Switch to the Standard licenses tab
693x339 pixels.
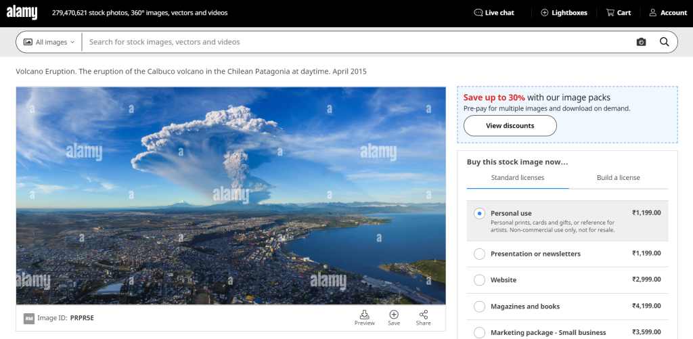[x=518, y=178]
